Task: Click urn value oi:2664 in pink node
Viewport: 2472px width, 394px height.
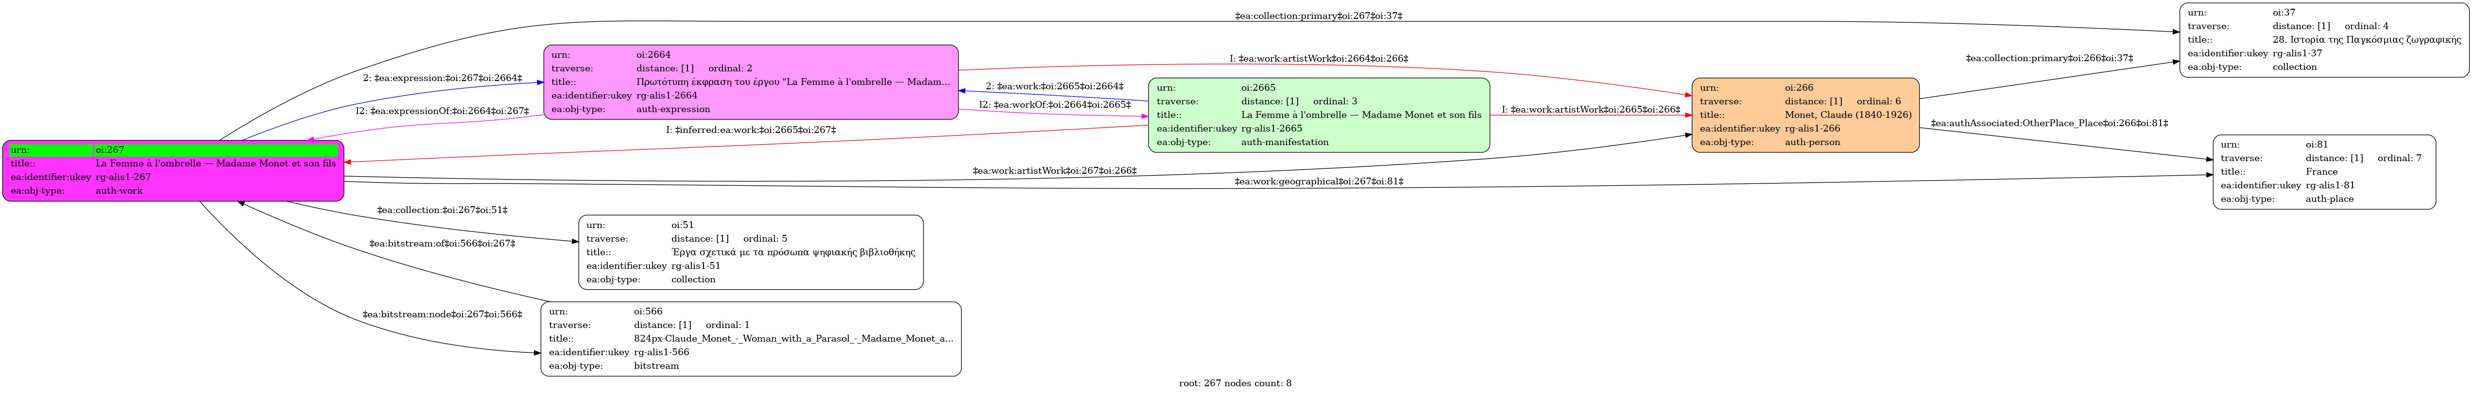Action: pos(653,56)
